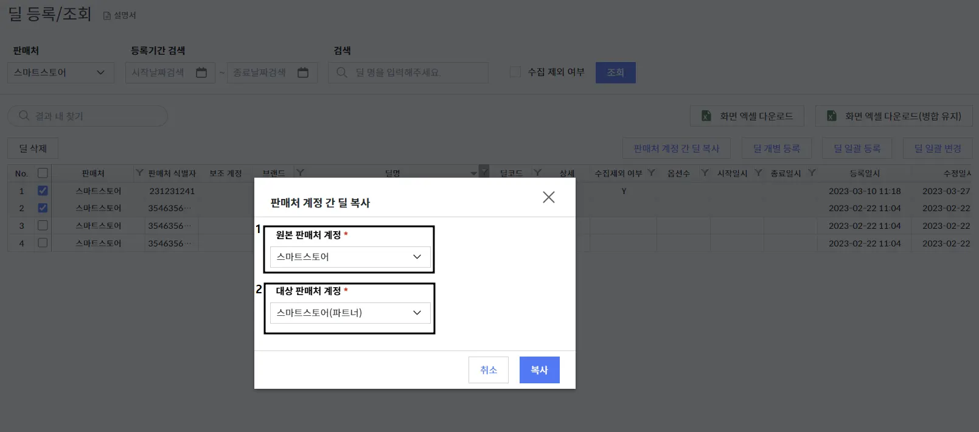Uncheck the checkbox in row 2
Screen dimensions: 979x432
tap(43, 207)
